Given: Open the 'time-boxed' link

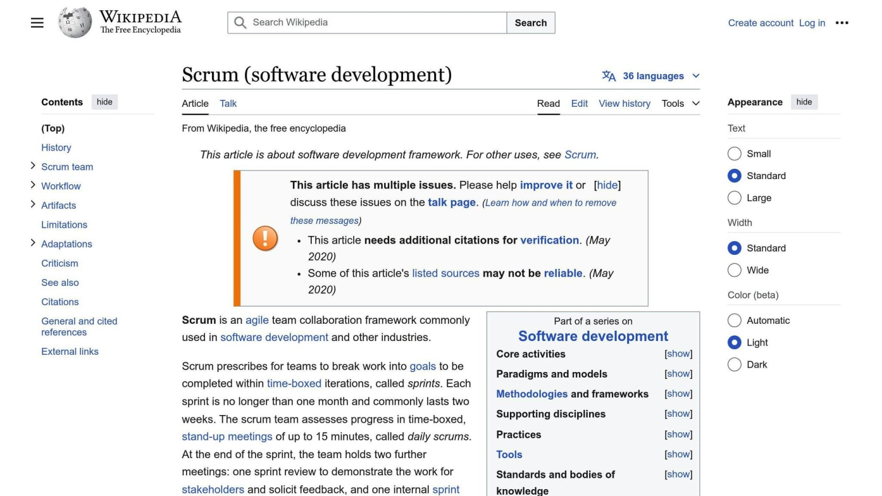Looking at the screenshot, I should tap(294, 383).
